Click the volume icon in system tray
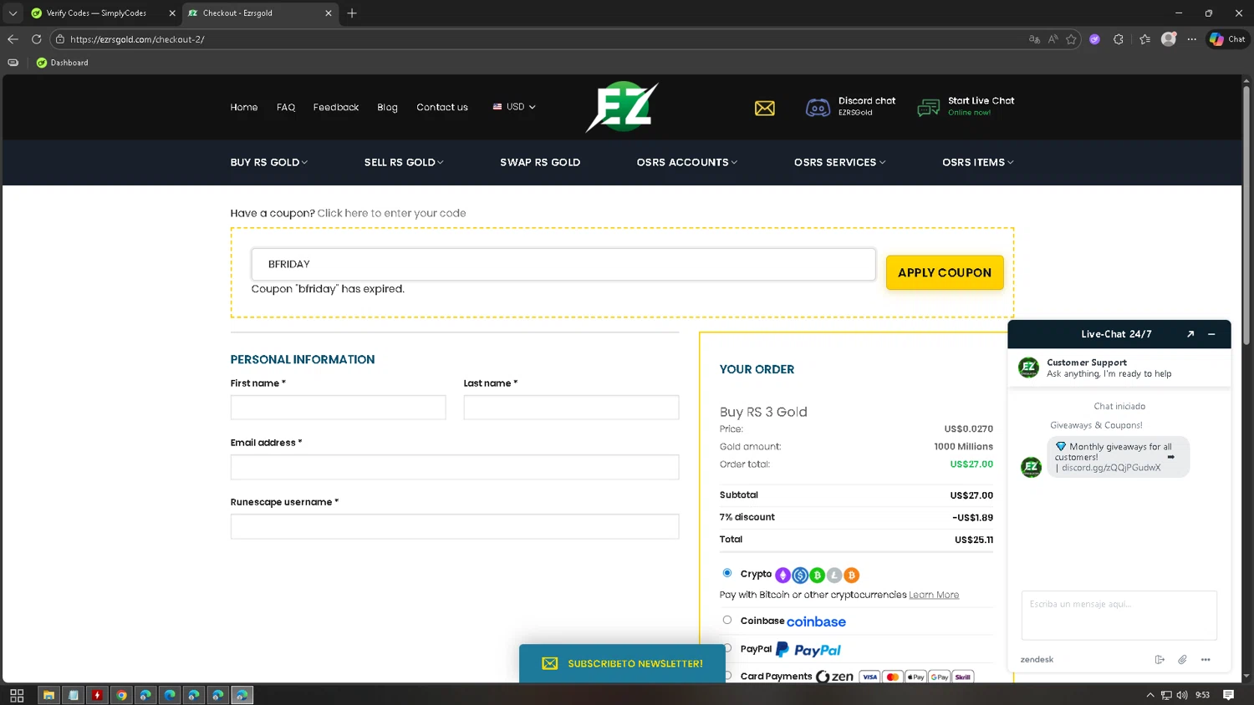Screen dimensions: 1254x705 click(x=1182, y=695)
